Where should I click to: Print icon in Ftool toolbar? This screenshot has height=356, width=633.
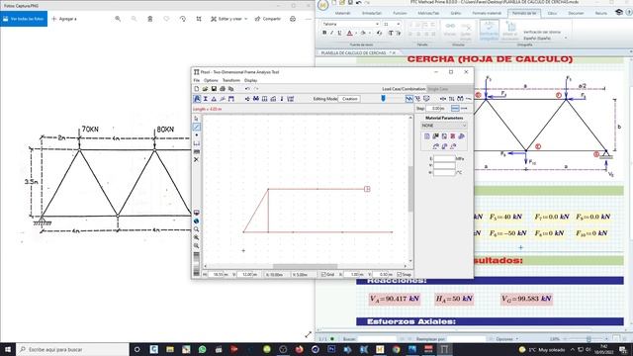tap(223, 89)
